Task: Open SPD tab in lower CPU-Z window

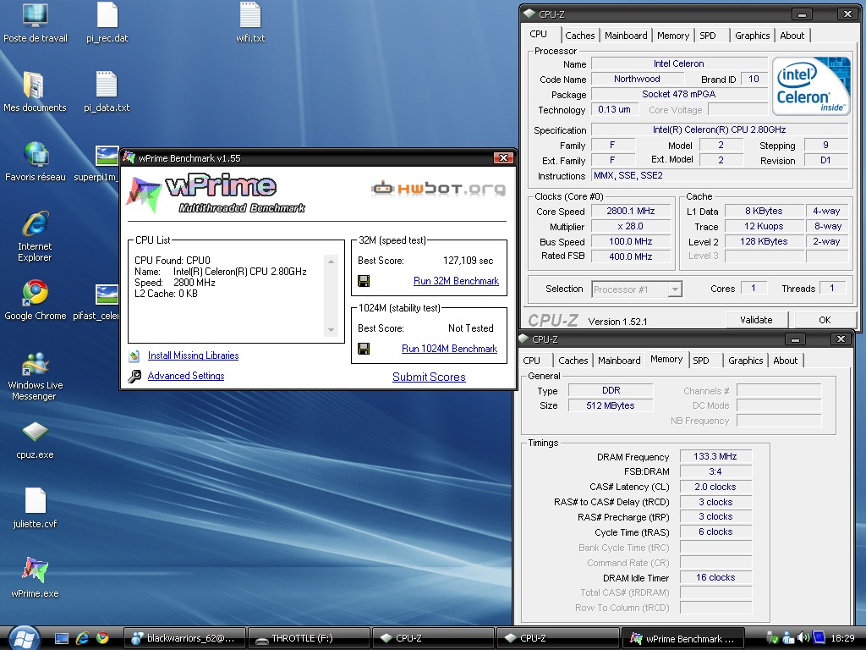Action: pyautogui.click(x=701, y=361)
